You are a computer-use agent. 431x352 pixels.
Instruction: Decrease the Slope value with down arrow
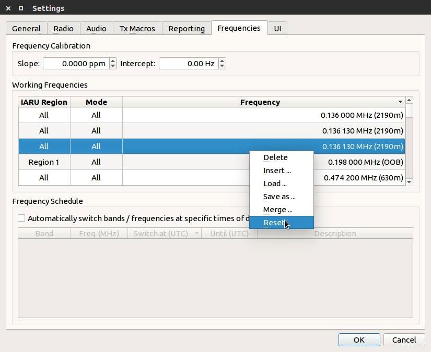tap(113, 66)
